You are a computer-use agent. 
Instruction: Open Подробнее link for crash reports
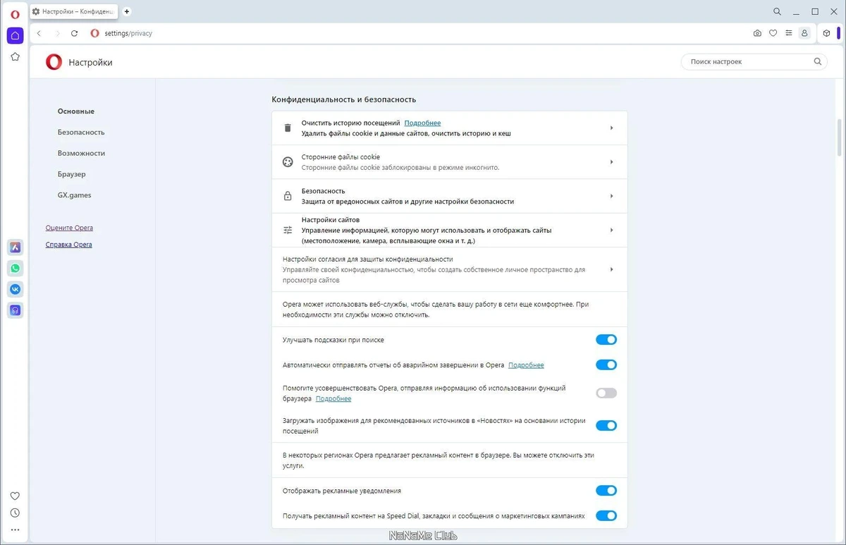point(526,365)
